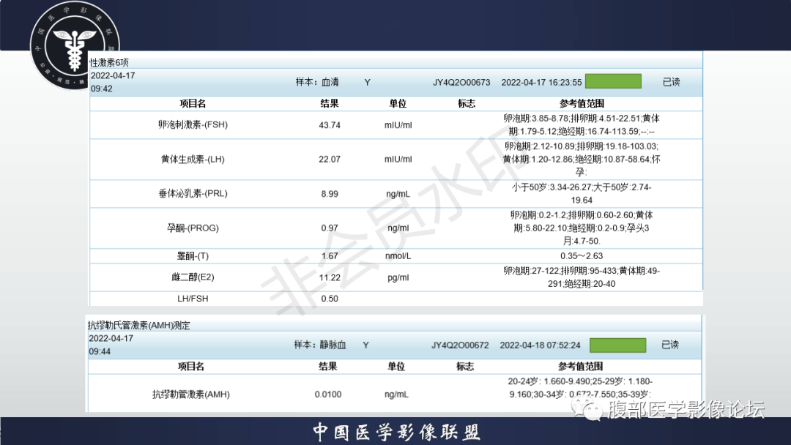Click 样本：血清 label
Screen dimensions: 791x445
317,82
